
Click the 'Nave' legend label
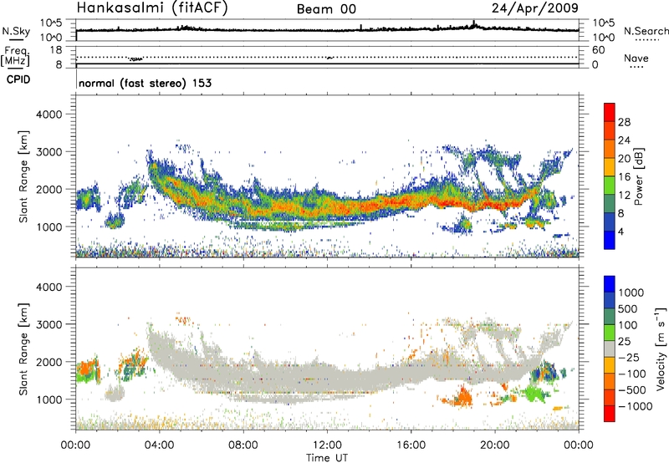pyautogui.click(x=636, y=58)
